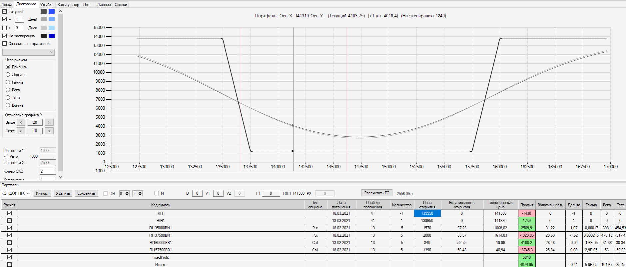Toggle the +1 Дней line checkbox
626x267 pixels.
click(x=5, y=19)
